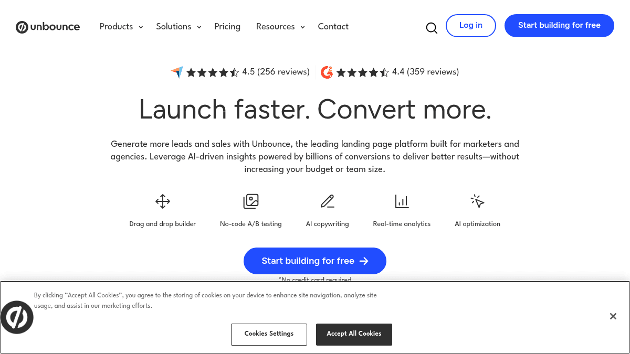Click the Launch faster. Convert more. headline
This screenshot has height=354, width=630.
(x=315, y=110)
